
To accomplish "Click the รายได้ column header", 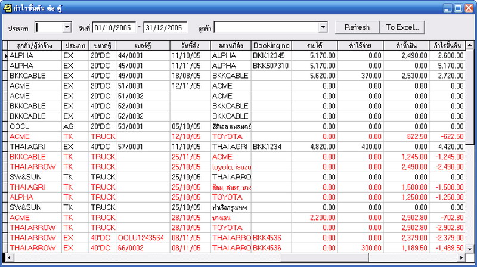I will pos(315,46).
